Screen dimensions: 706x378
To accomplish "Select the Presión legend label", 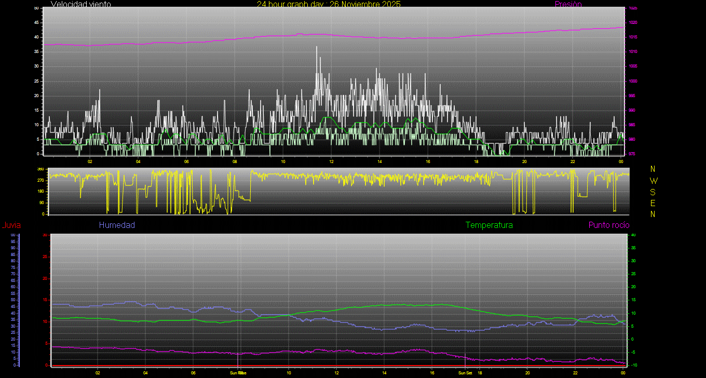I will pyautogui.click(x=568, y=4).
